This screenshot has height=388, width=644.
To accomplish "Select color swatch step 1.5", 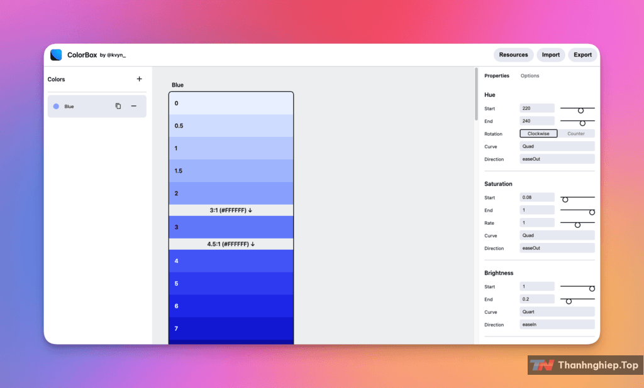I will [x=231, y=171].
